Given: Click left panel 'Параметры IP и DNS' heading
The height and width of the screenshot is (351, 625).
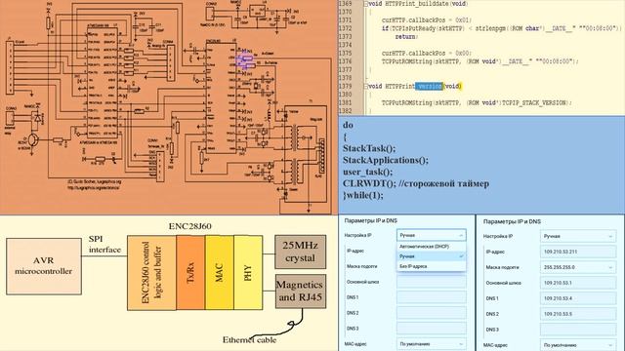Looking at the screenshot, I should coord(371,220).
